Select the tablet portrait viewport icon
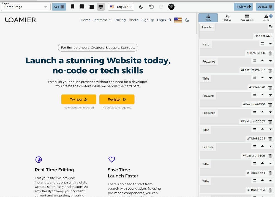Viewport: 275px width, 197px height. (82, 7)
